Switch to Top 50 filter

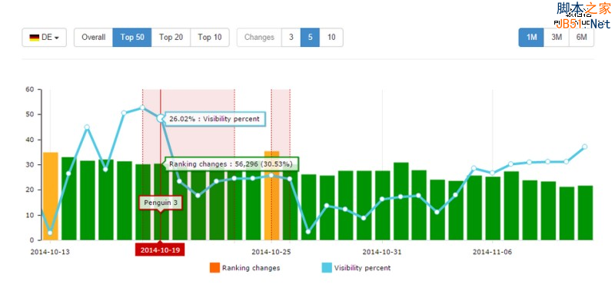[x=132, y=38]
